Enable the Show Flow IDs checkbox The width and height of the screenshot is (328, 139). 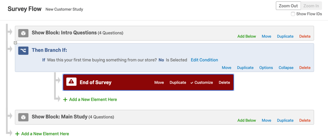pyautogui.click(x=293, y=14)
